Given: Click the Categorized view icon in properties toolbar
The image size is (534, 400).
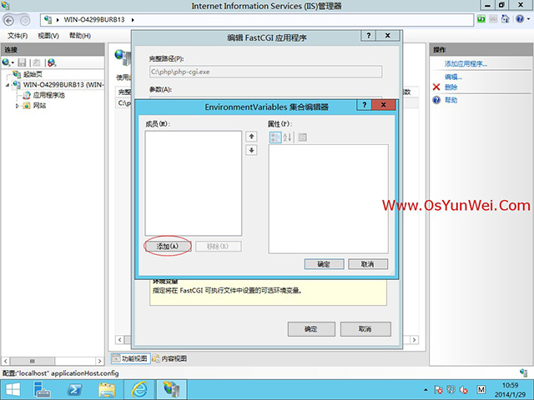Looking at the screenshot, I should (275, 137).
